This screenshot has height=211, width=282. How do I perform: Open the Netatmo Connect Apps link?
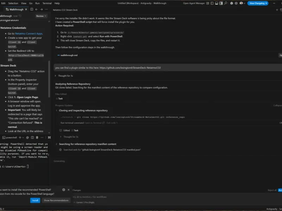point(29,33)
